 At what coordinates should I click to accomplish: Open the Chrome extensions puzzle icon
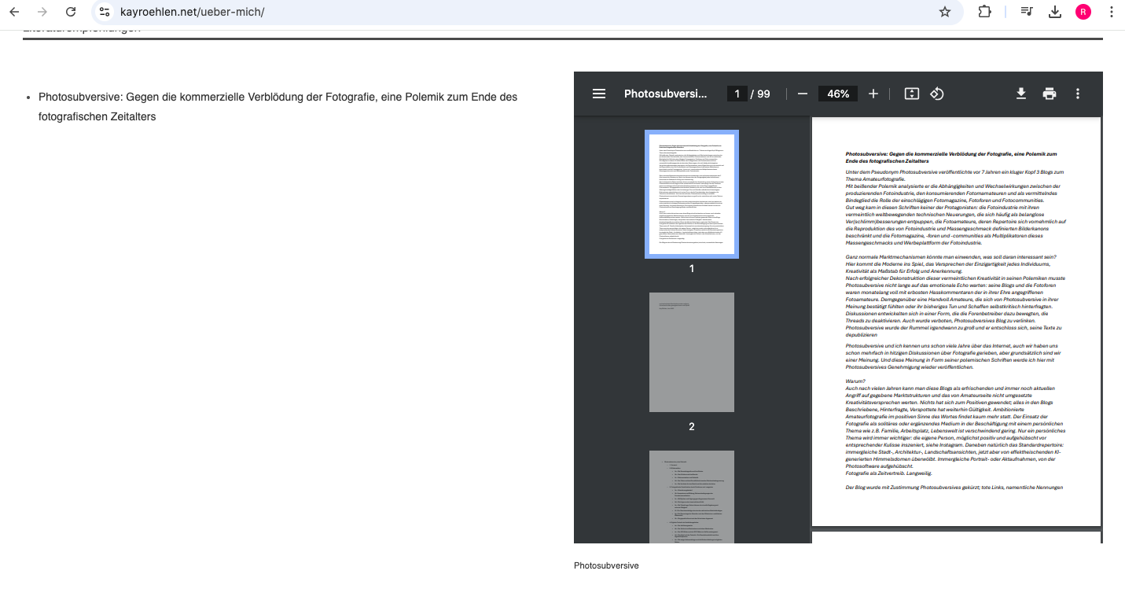(x=984, y=12)
